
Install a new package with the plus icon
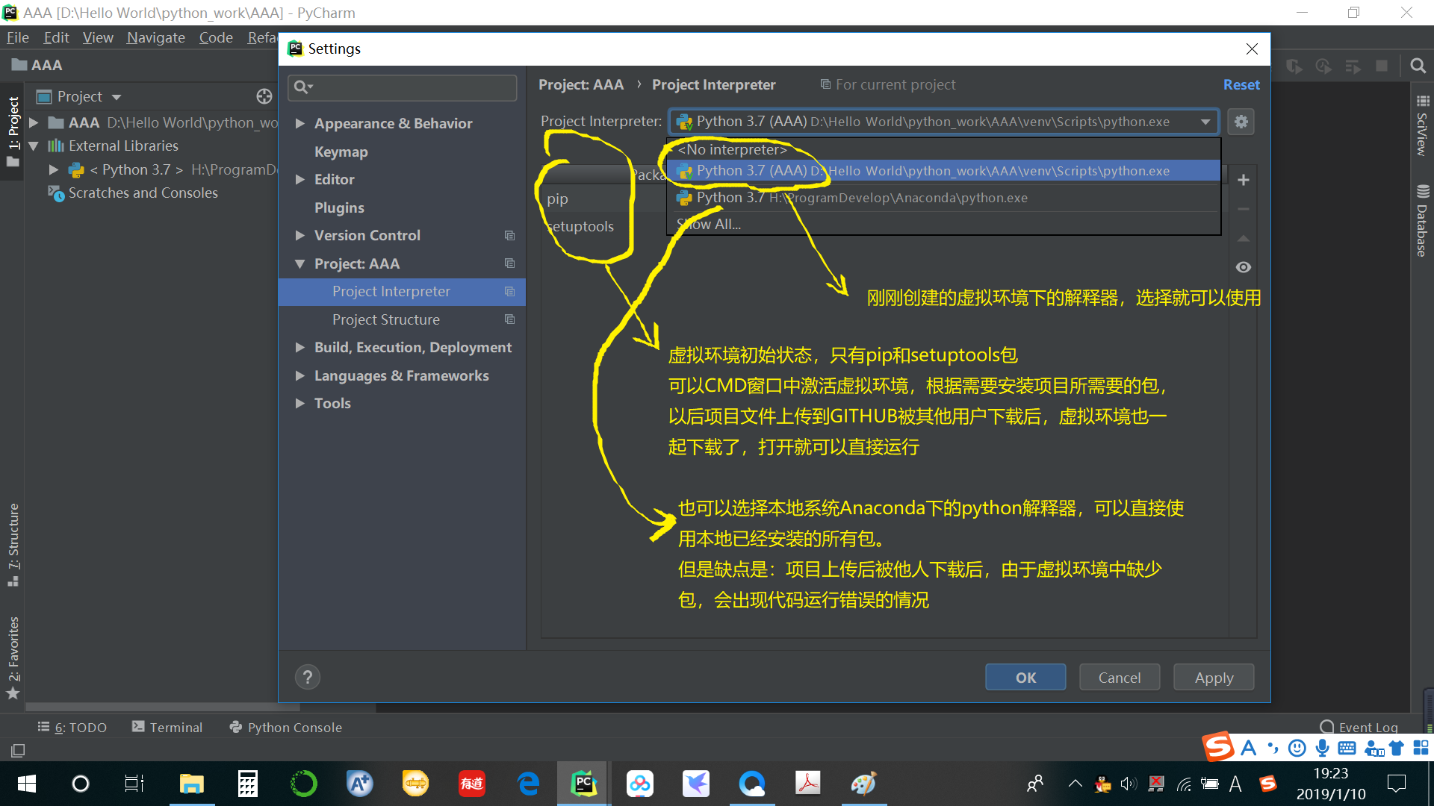coord(1243,180)
